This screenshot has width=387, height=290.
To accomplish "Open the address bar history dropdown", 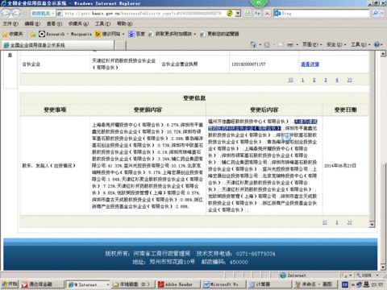I will pos(238,14).
